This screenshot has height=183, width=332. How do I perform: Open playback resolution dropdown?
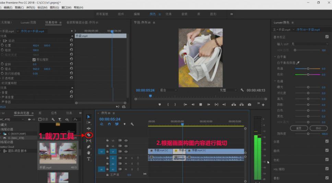click(228, 90)
